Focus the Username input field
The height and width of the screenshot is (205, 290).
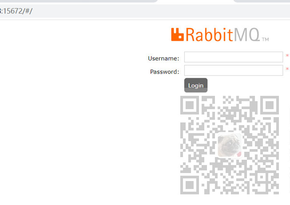tap(234, 57)
